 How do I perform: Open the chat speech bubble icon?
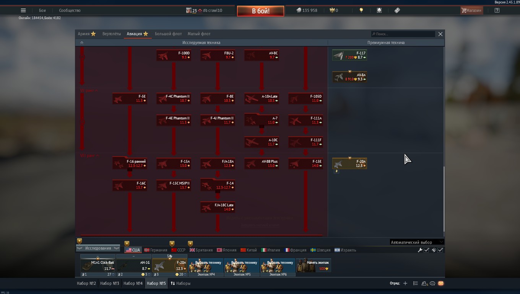[x=432, y=283]
